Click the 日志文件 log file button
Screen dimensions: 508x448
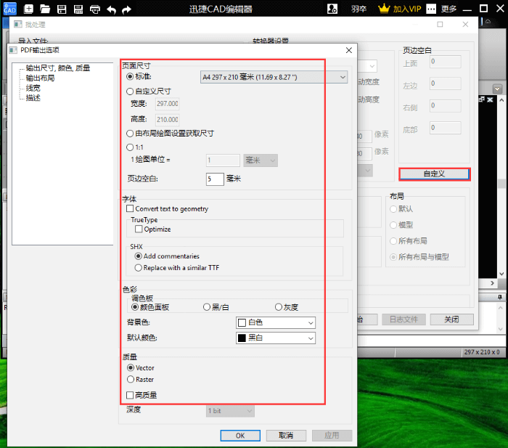(x=403, y=319)
